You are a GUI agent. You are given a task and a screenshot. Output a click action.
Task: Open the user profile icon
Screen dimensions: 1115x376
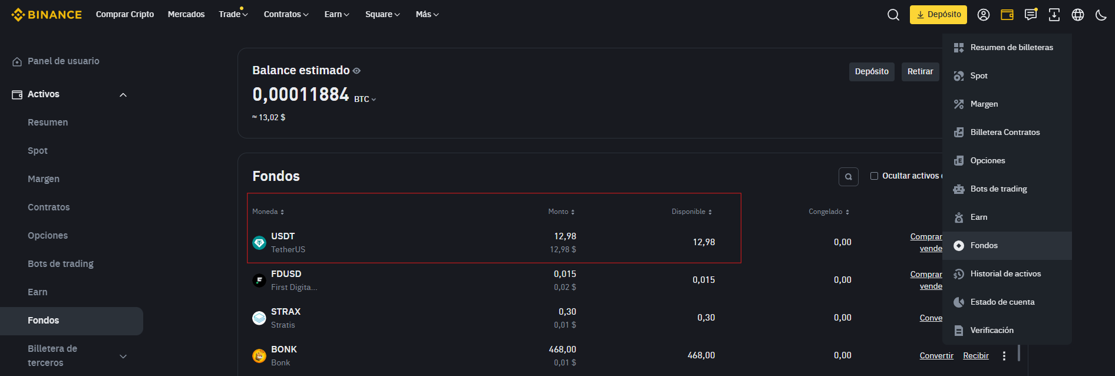tap(984, 15)
